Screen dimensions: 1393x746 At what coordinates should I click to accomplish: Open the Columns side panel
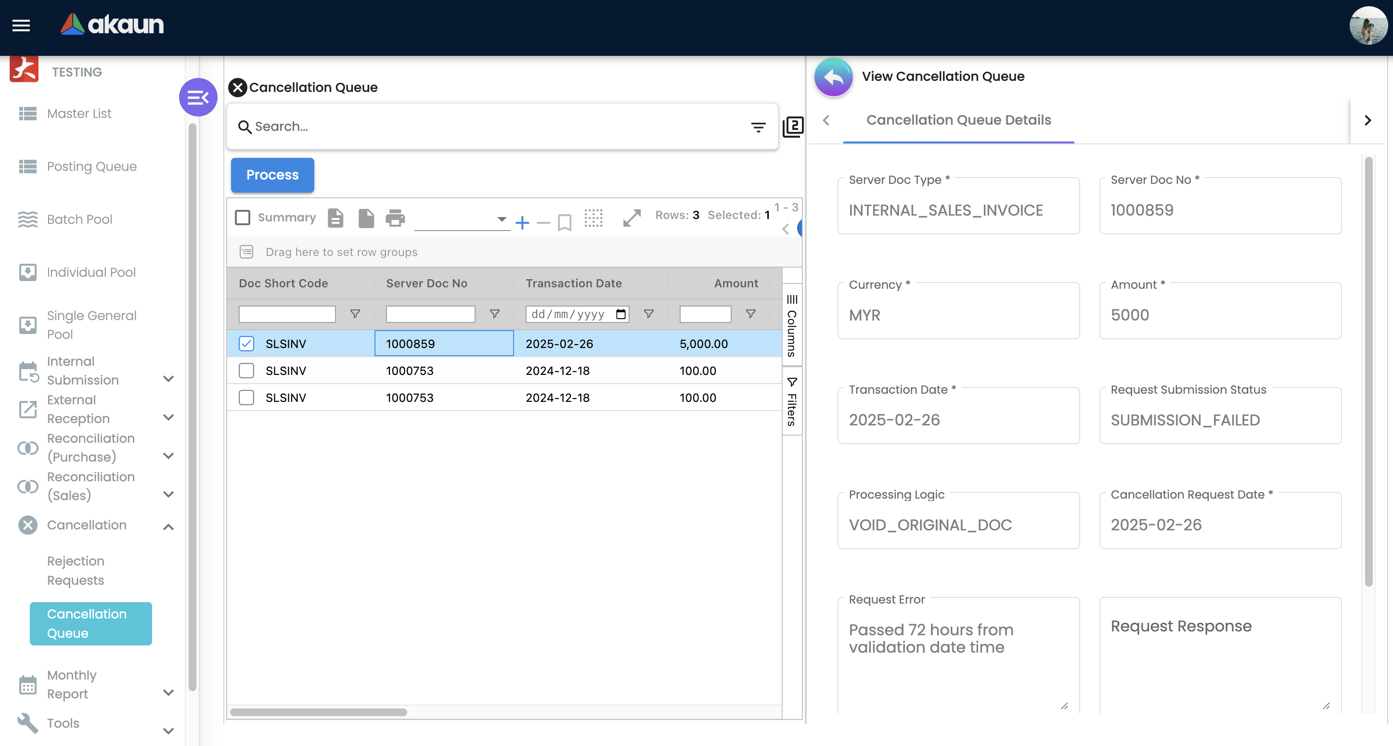[x=792, y=326]
